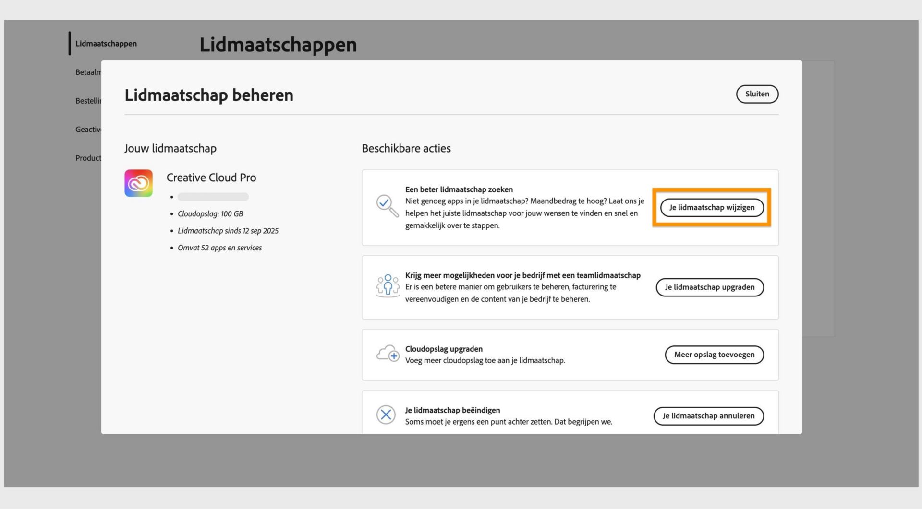922x509 pixels.
Task: Click the Cloudopslag upgraden heading
Action: [x=444, y=349]
